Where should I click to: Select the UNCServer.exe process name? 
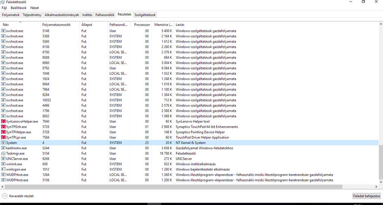[x=17, y=159]
